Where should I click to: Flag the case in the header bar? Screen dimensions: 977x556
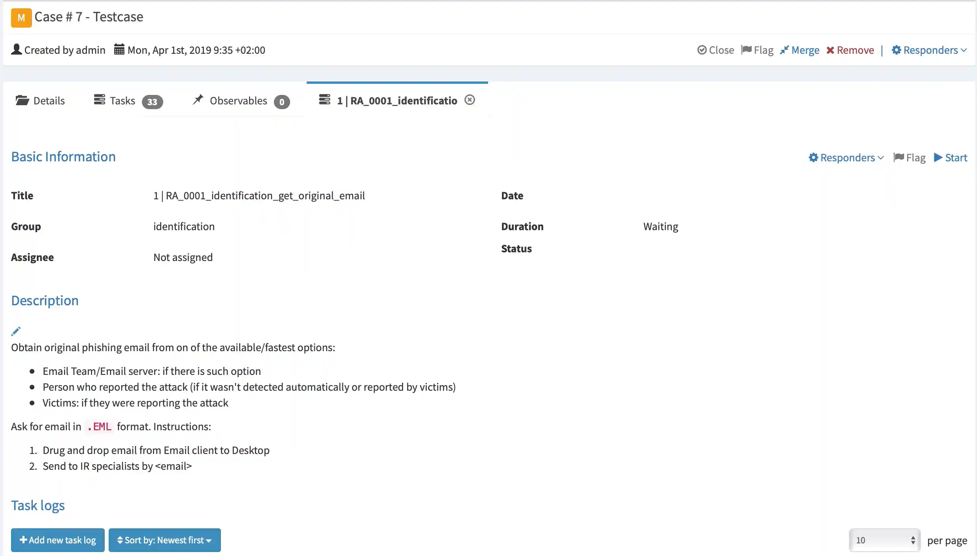[757, 50]
